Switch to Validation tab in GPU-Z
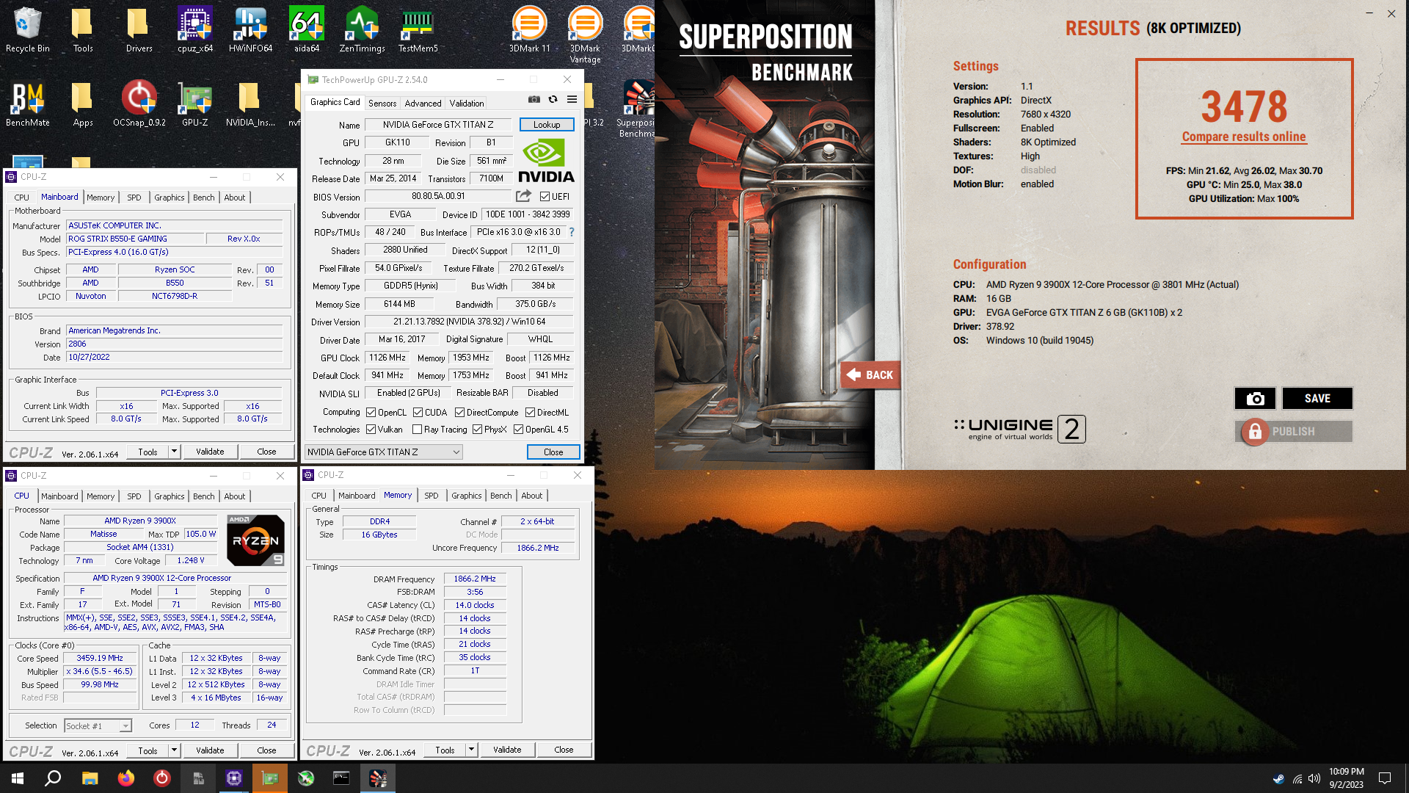Screen dimensions: 1409x793 [467, 104]
